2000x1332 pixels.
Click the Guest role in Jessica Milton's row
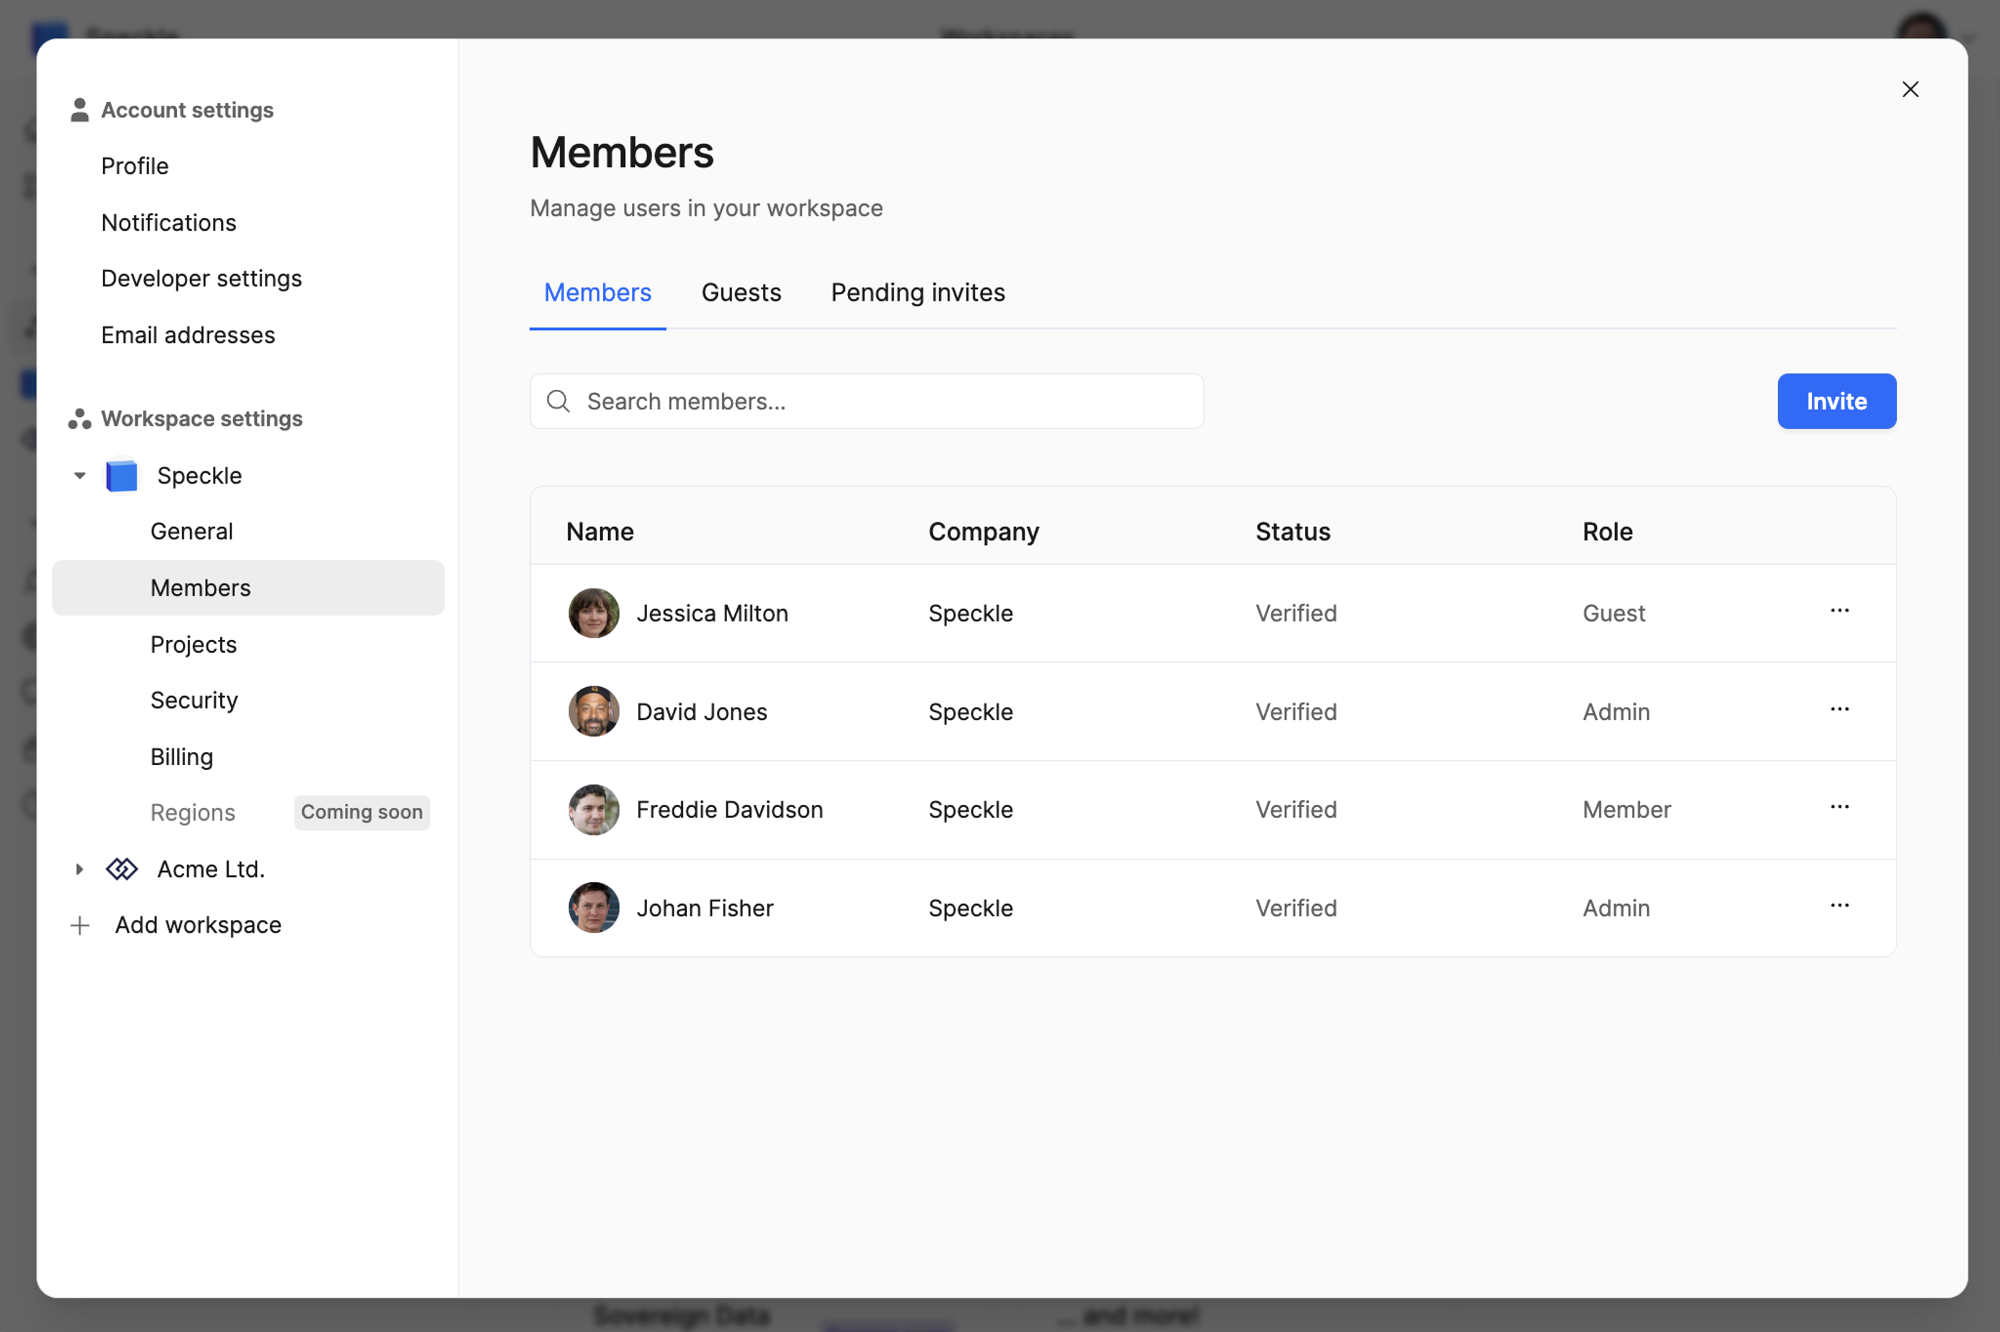click(1613, 614)
